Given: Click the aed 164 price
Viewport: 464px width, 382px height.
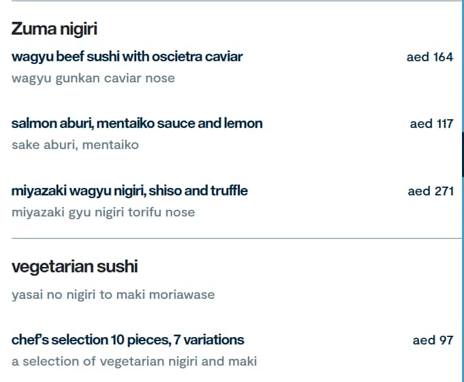Looking at the screenshot, I should [429, 57].
